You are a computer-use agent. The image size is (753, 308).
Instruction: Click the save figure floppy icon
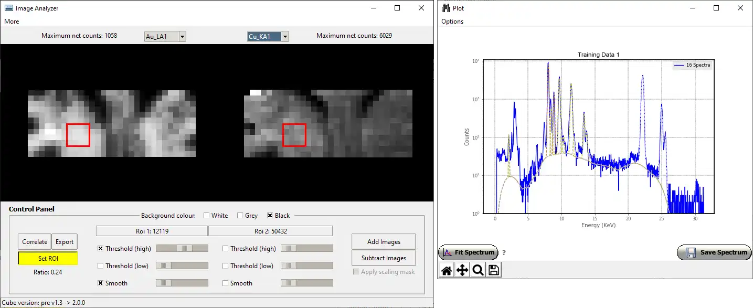(493, 270)
